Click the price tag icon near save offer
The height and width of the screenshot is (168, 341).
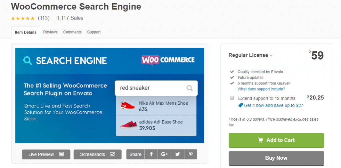240,105
